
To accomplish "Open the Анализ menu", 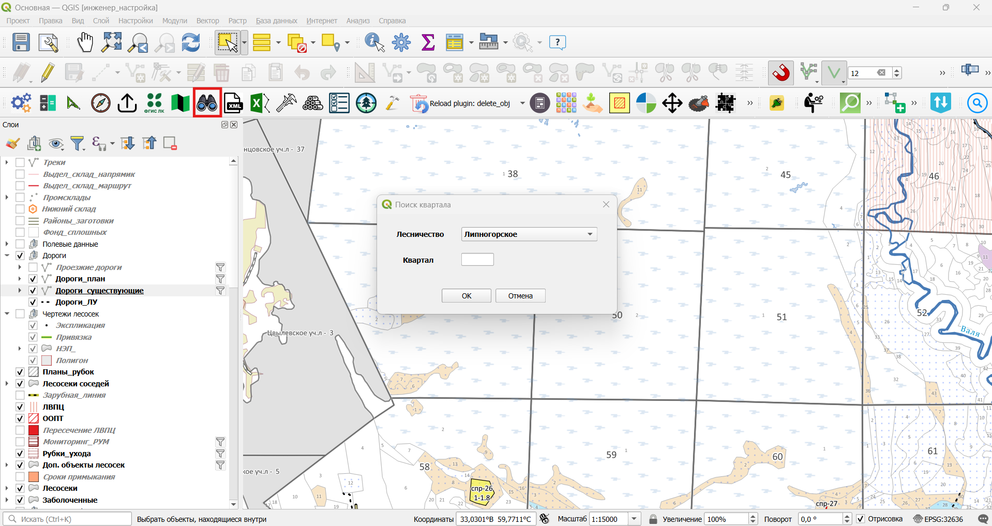I will (358, 21).
